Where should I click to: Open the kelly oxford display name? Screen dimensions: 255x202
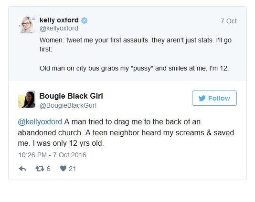[x=59, y=20]
